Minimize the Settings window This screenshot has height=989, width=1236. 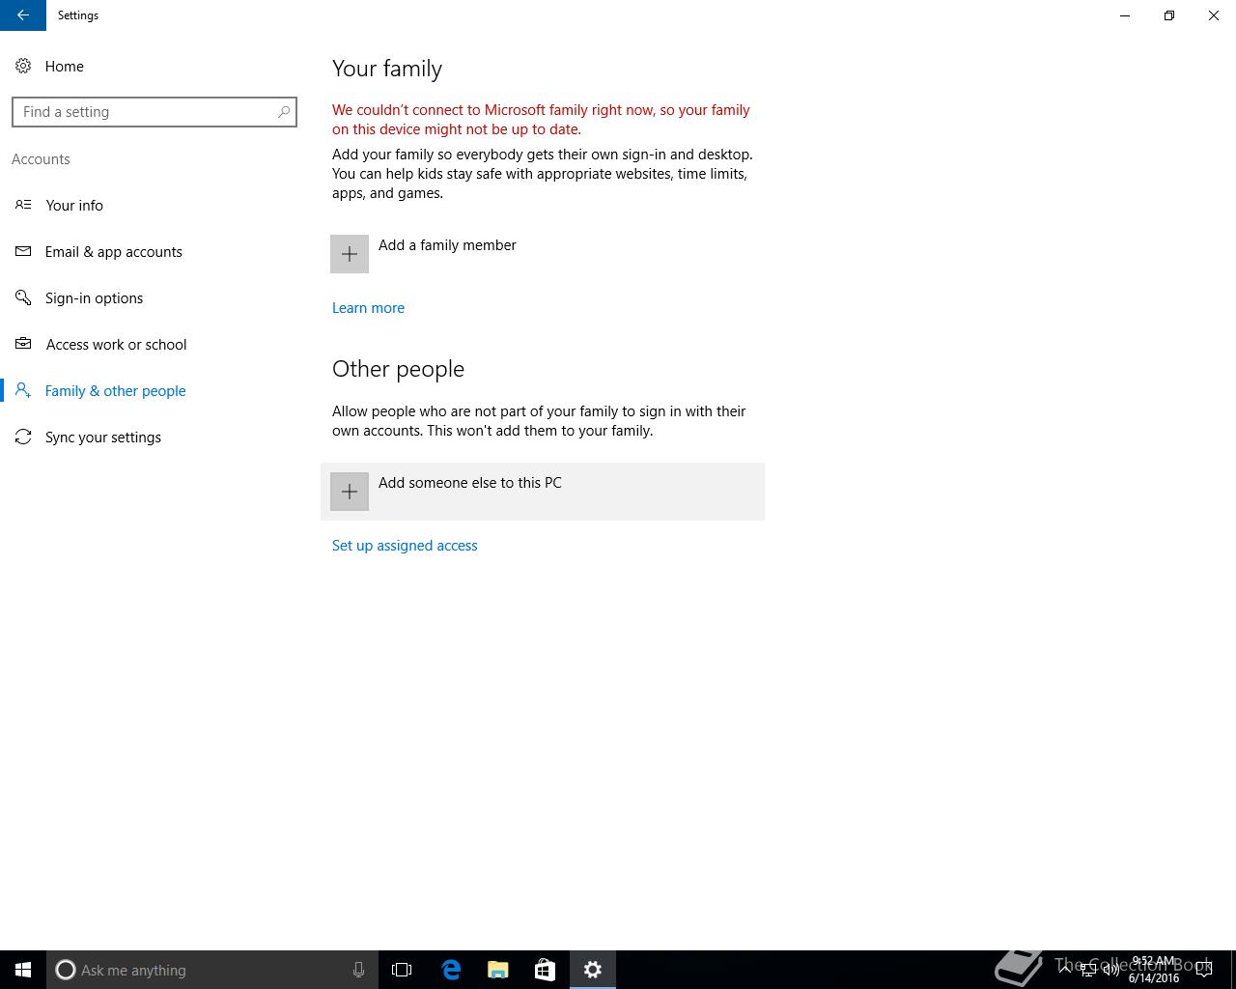click(x=1125, y=15)
